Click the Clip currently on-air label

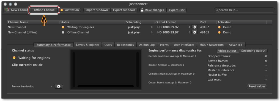coord(27,65)
